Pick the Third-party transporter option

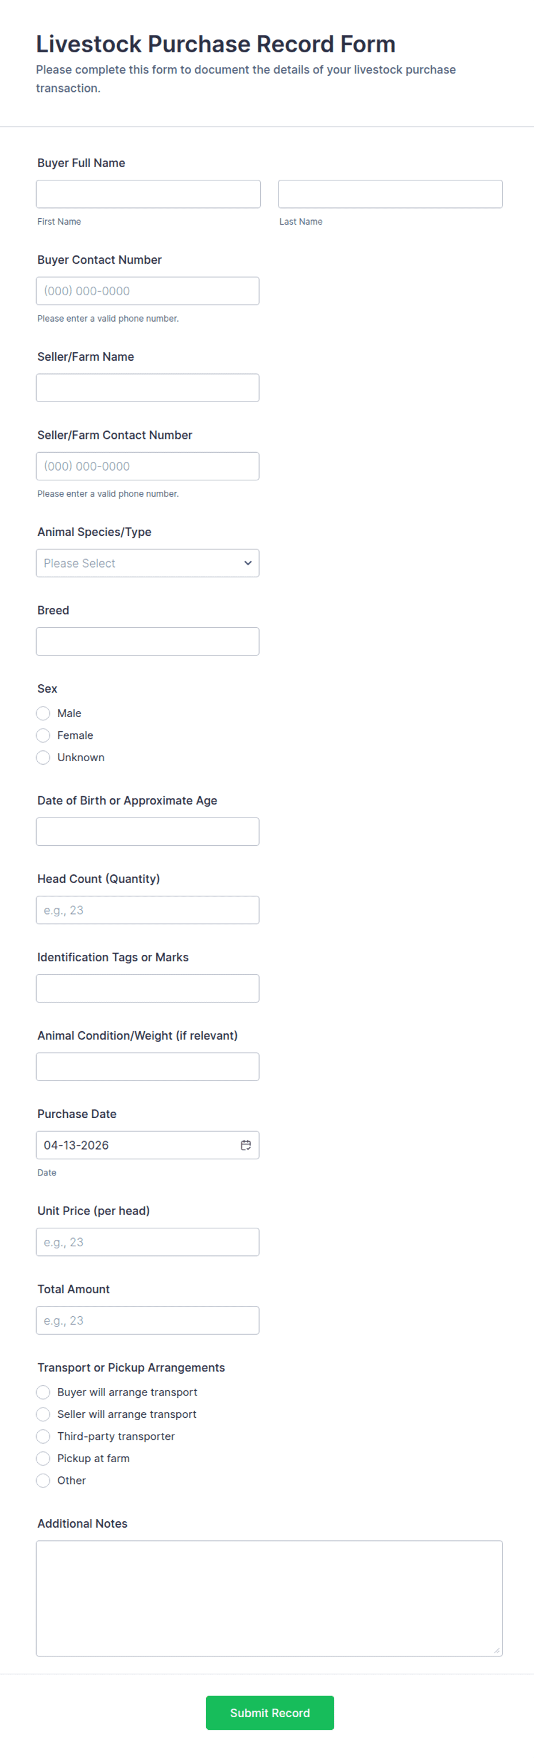click(43, 1437)
